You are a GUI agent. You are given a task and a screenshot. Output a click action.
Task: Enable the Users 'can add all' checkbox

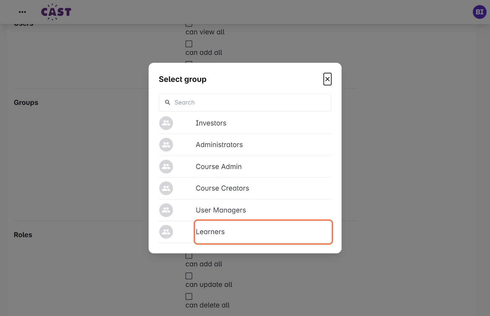[189, 44]
